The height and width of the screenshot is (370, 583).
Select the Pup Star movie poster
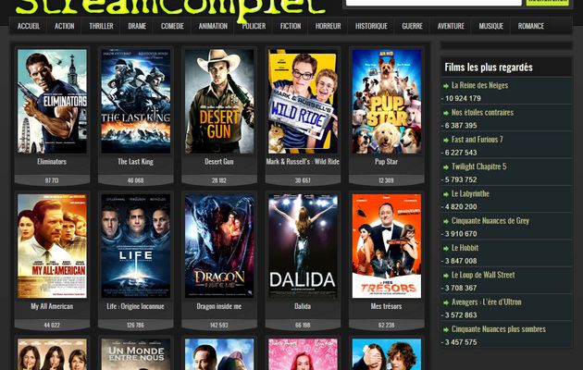(387, 102)
